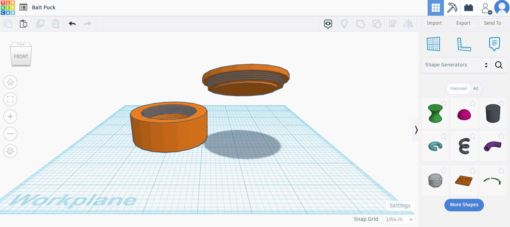Invite a collaborator with add-person icon
This screenshot has height=227, width=510.
pyautogui.click(x=486, y=8)
